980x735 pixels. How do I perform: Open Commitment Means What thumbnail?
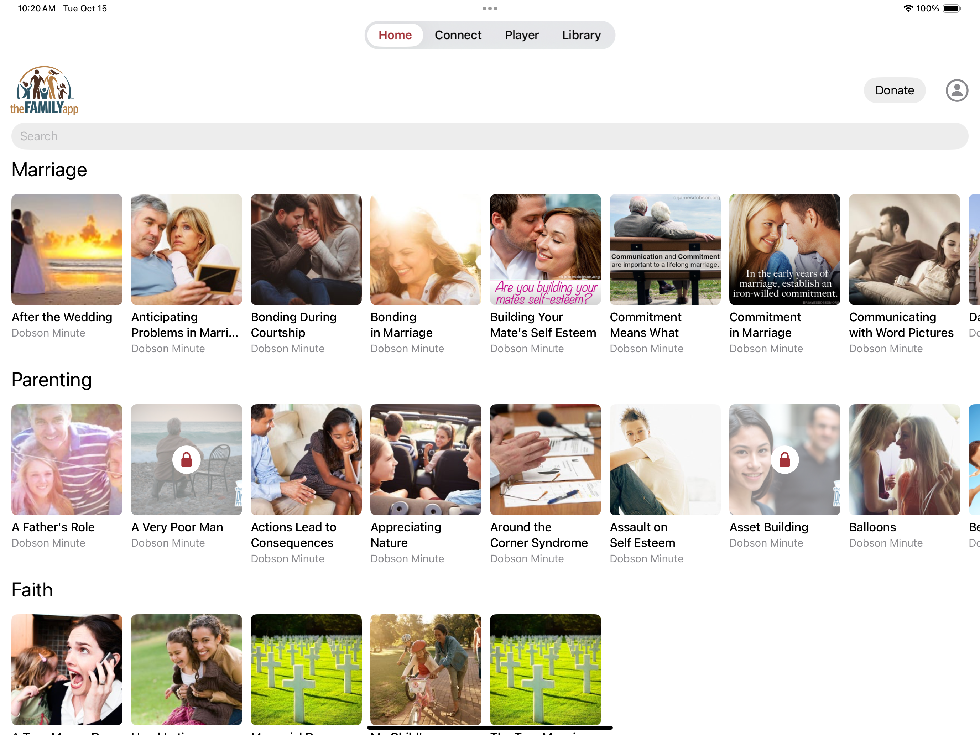[x=665, y=249]
